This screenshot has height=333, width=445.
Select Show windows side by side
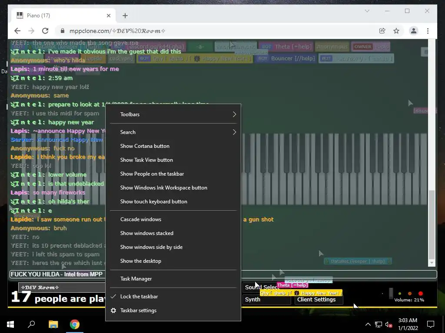(173, 247)
